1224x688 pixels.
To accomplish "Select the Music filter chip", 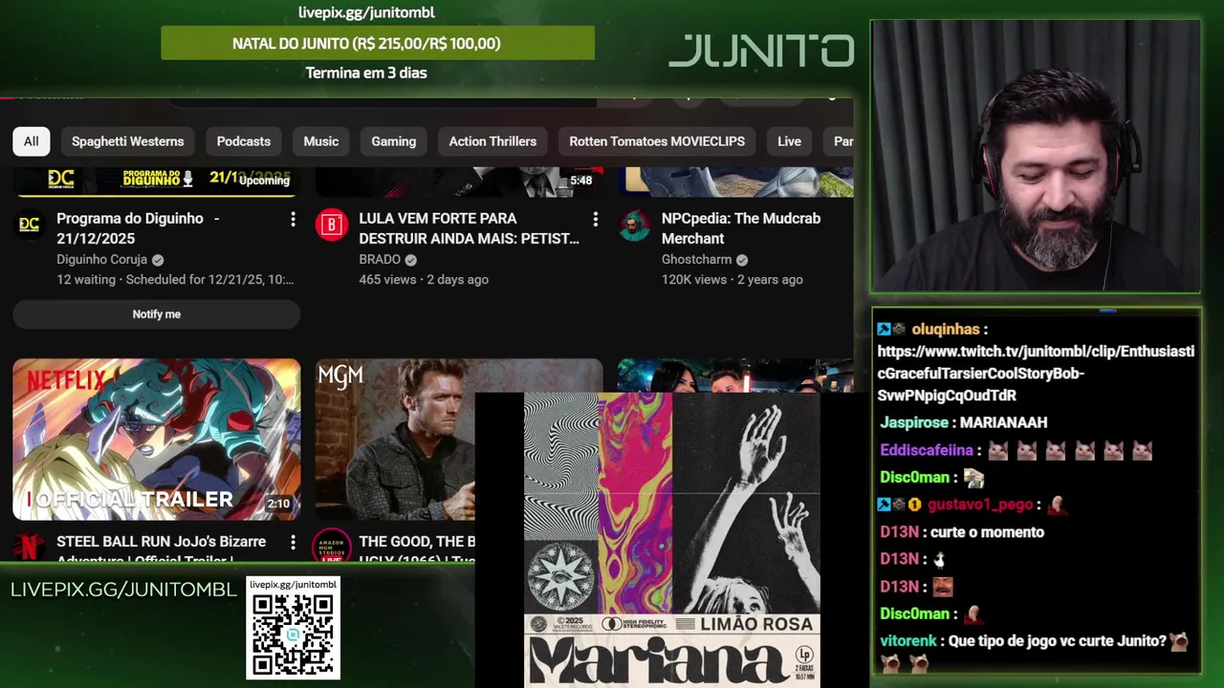I will [x=320, y=141].
